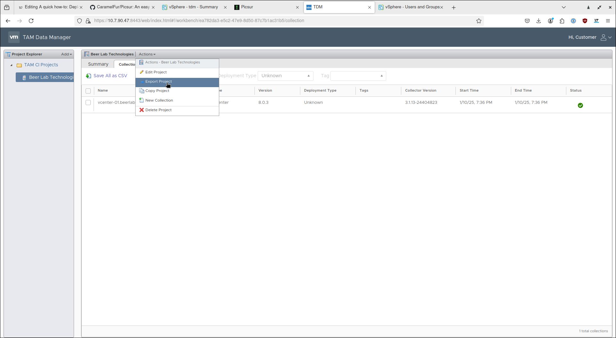Click the Beer Lab Technologies header project icon
Screen dimensions: 616x338
pos(87,54)
